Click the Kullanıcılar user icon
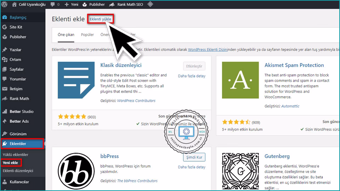Viewport: 340px width, 191px height. (5, 182)
